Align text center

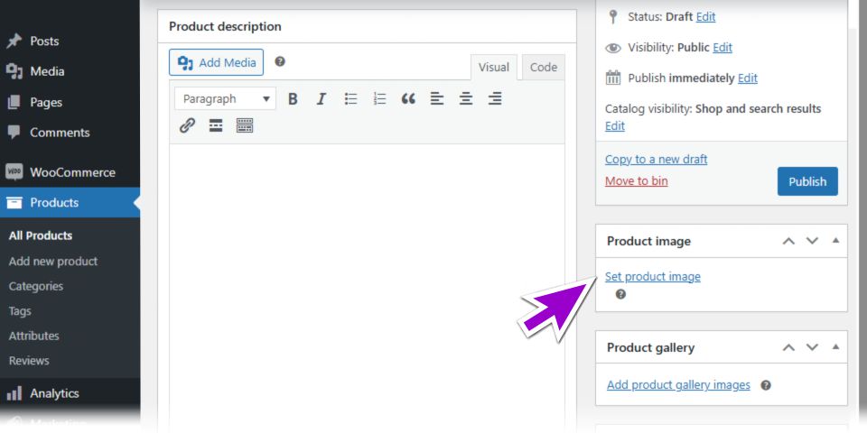click(x=466, y=99)
